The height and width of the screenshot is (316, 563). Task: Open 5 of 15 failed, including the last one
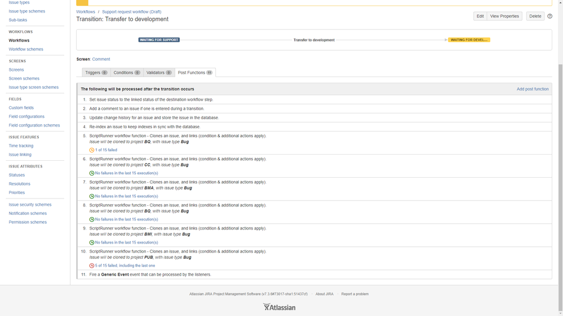[125, 266]
